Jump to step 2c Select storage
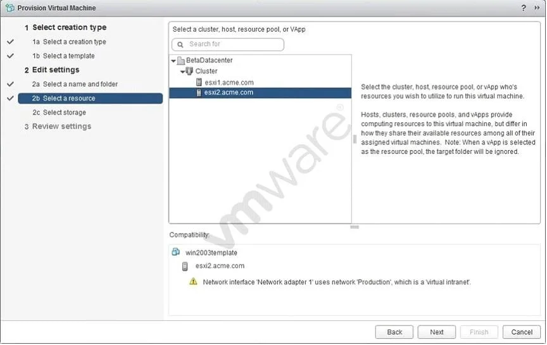 tap(60, 112)
